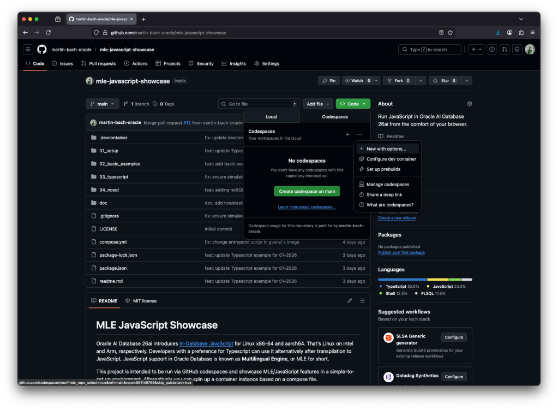This screenshot has width=558, height=409.
Task: Expand the main branch dropdown
Action: click(102, 104)
